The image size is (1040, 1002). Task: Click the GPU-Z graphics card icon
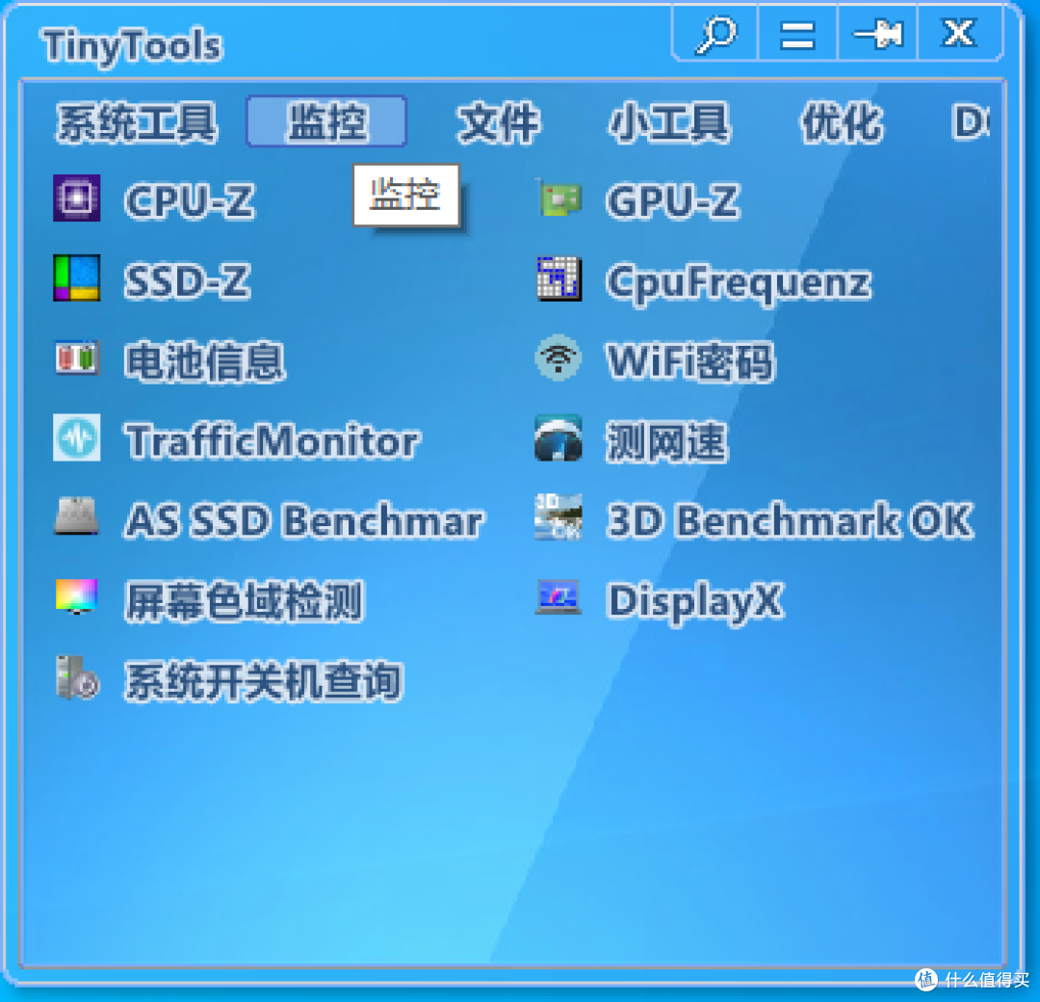559,198
